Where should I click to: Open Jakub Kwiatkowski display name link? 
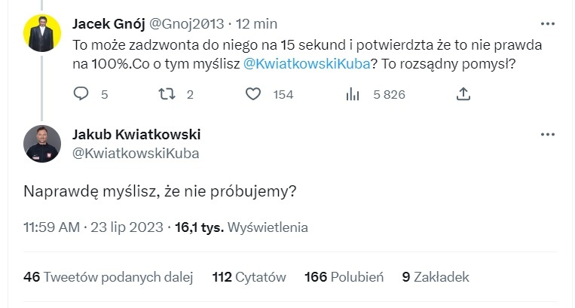pyautogui.click(x=136, y=135)
